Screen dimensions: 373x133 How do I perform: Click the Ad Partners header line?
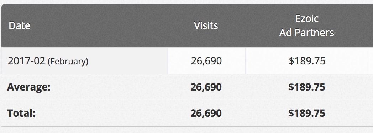pyautogui.click(x=307, y=33)
